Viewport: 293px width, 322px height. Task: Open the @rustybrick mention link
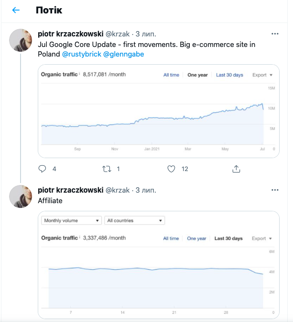pyautogui.click(x=81, y=54)
